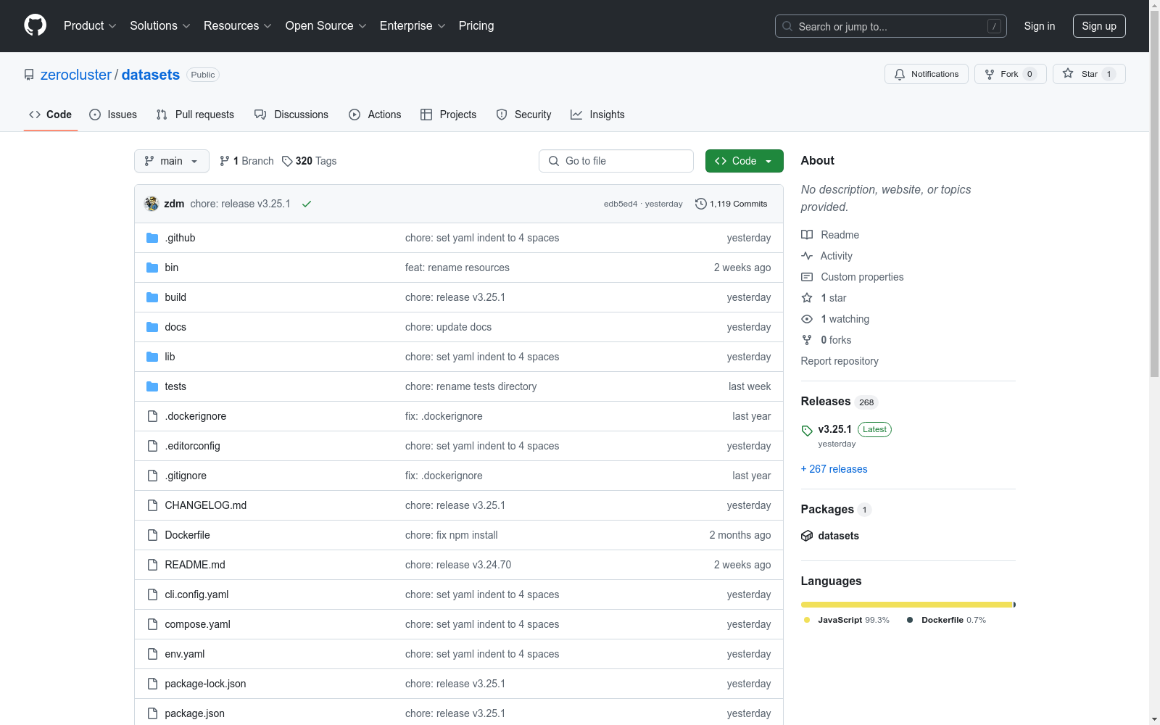Switch to the Projects tab

click(x=449, y=115)
